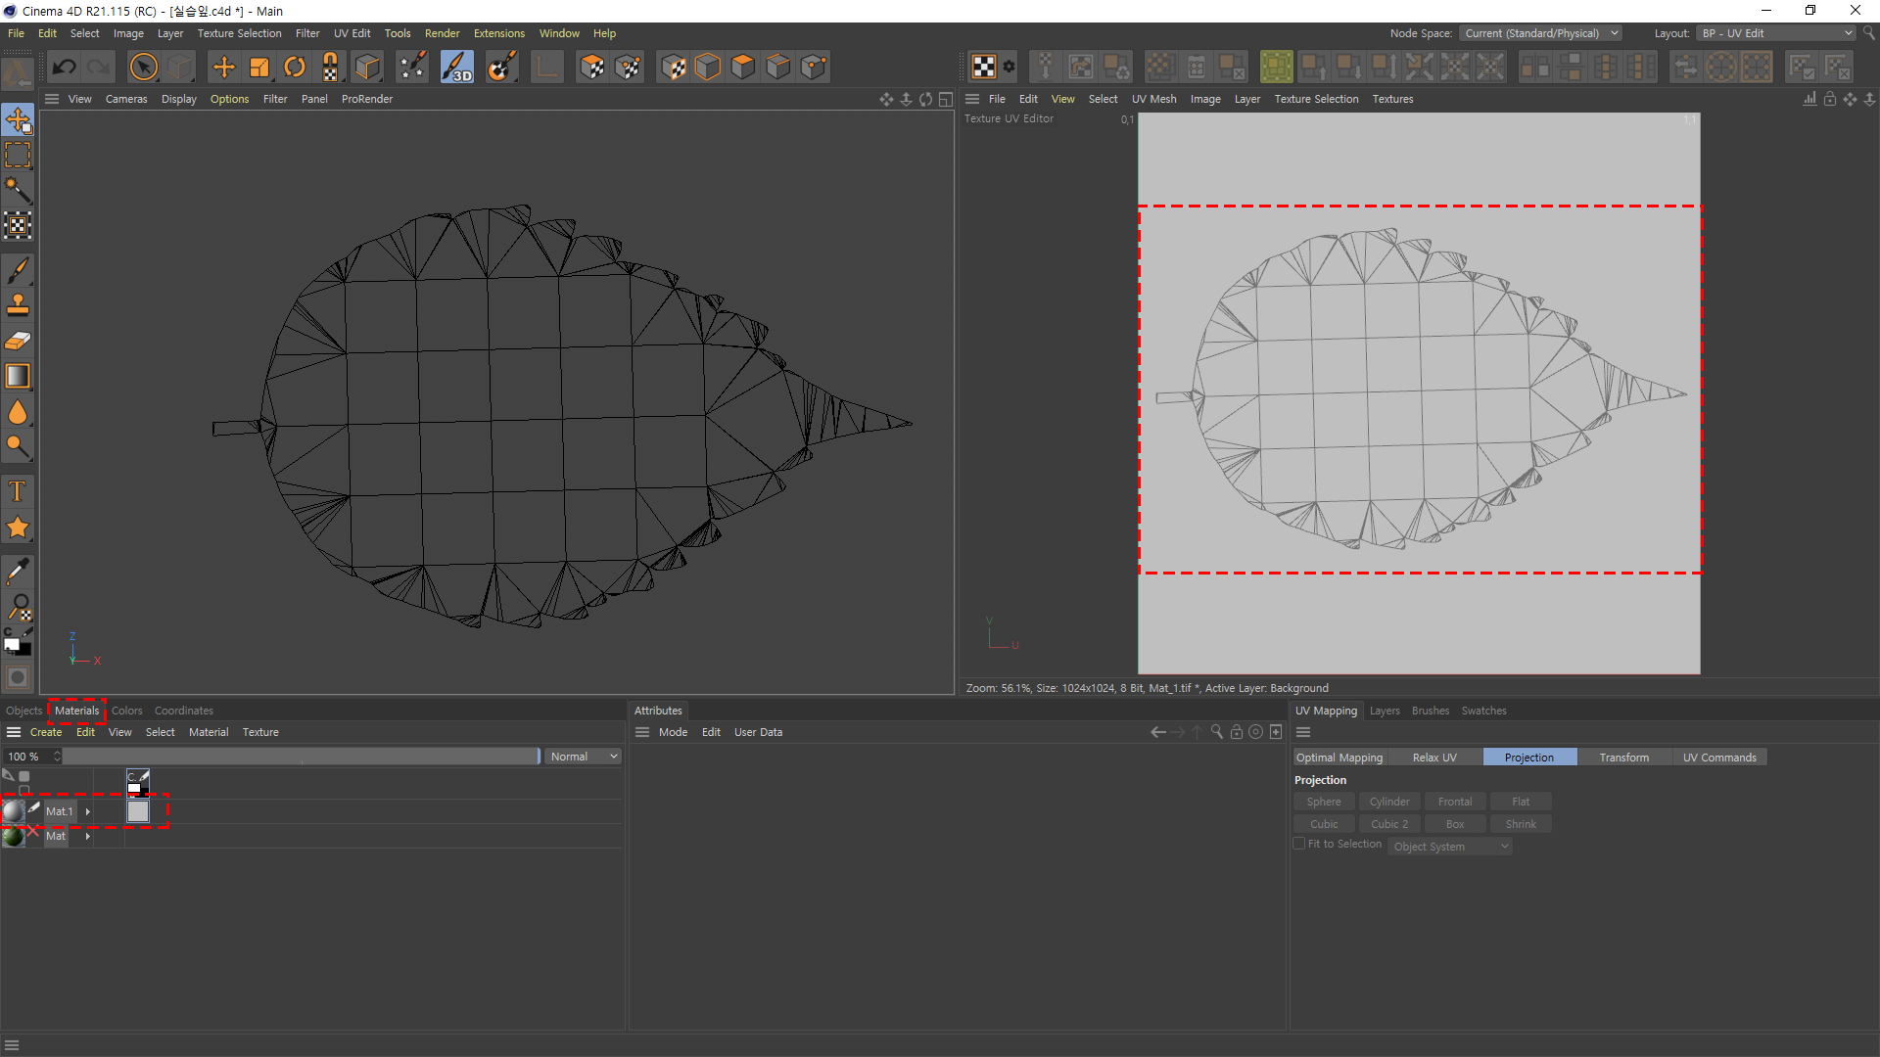Click the UV Commands button
The height and width of the screenshot is (1057, 1880).
pyautogui.click(x=1718, y=758)
